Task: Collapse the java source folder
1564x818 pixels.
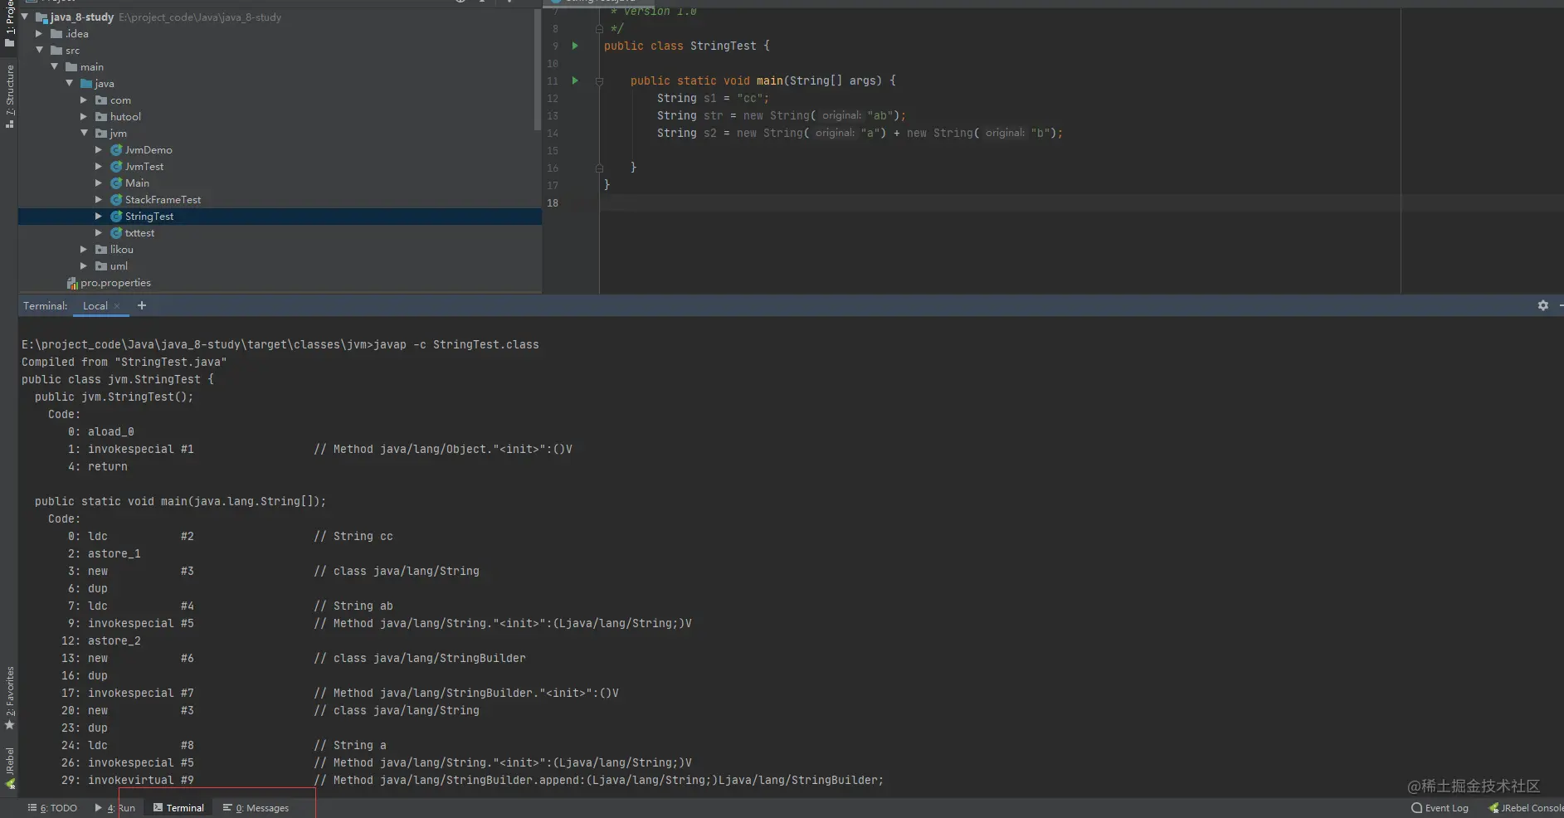Action: tap(69, 83)
